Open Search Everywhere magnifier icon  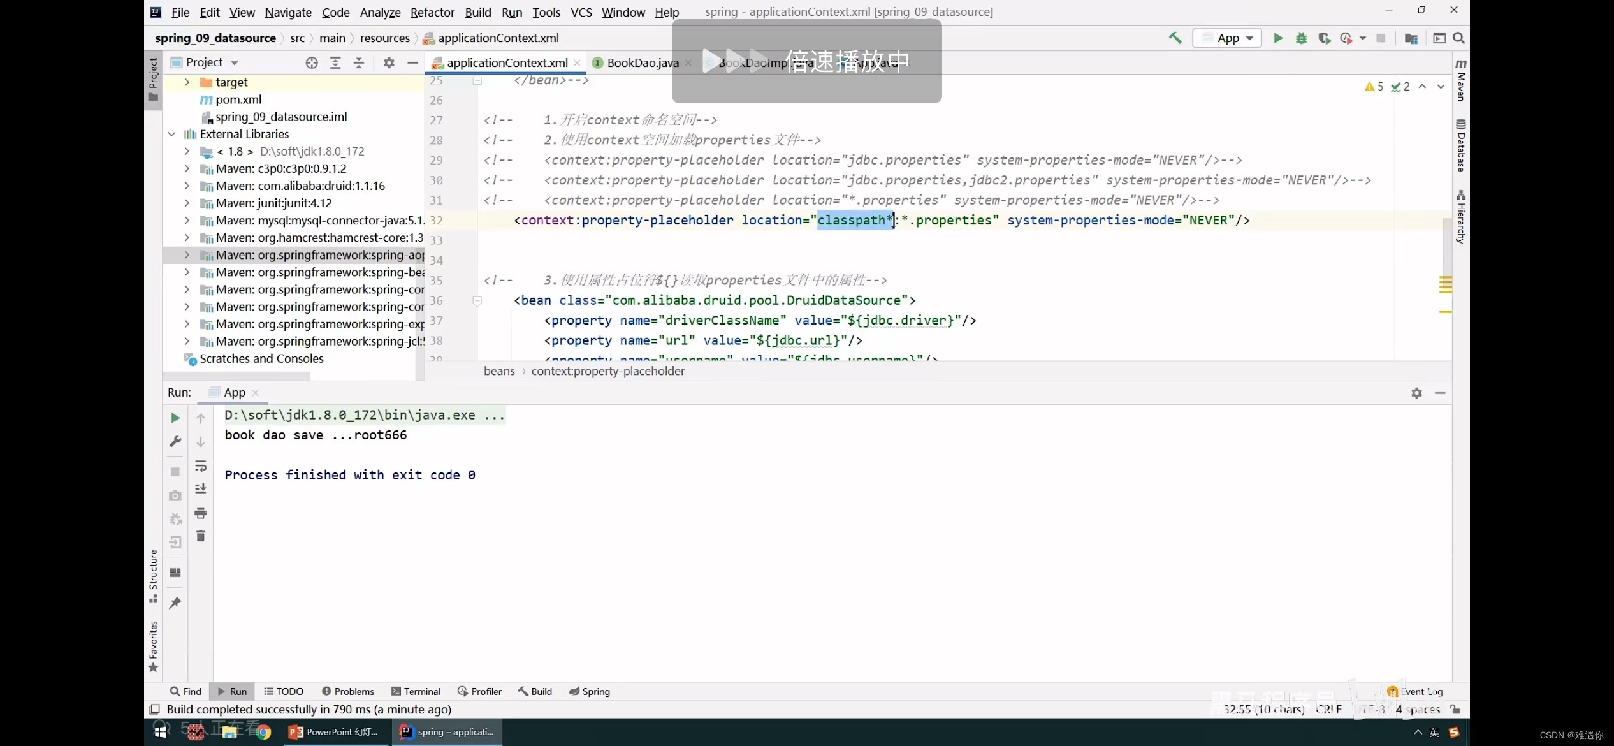pos(1458,38)
